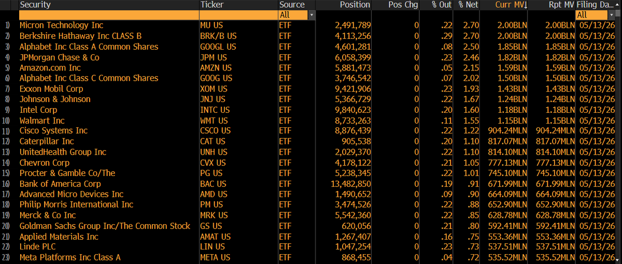
Task: Click the Filing Date column header
Action: tap(596, 5)
